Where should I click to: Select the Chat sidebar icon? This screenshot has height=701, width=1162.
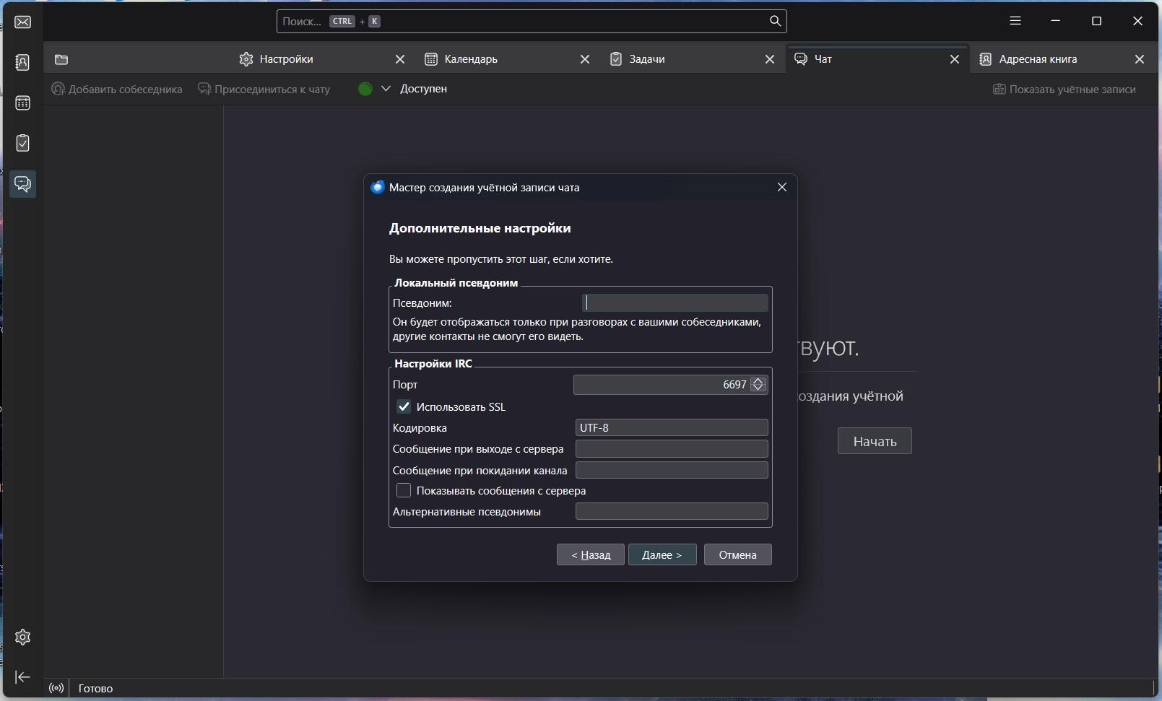point(22,184)
